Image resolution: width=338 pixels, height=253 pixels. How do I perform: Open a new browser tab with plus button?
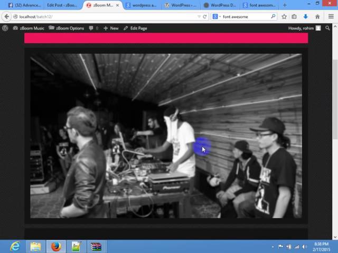coord(285,5)
